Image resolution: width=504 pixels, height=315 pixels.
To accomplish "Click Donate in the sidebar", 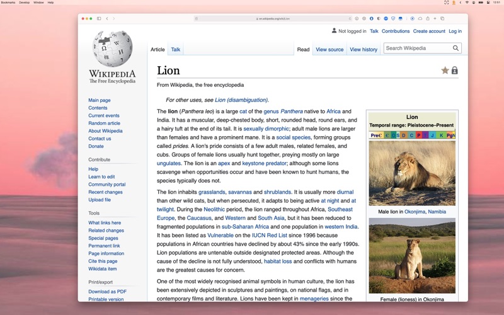I will [96, 146].
